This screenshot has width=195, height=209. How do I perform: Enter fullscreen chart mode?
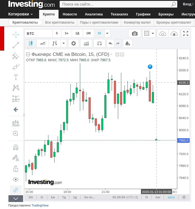pyautogui.click(x=186, y=33)
